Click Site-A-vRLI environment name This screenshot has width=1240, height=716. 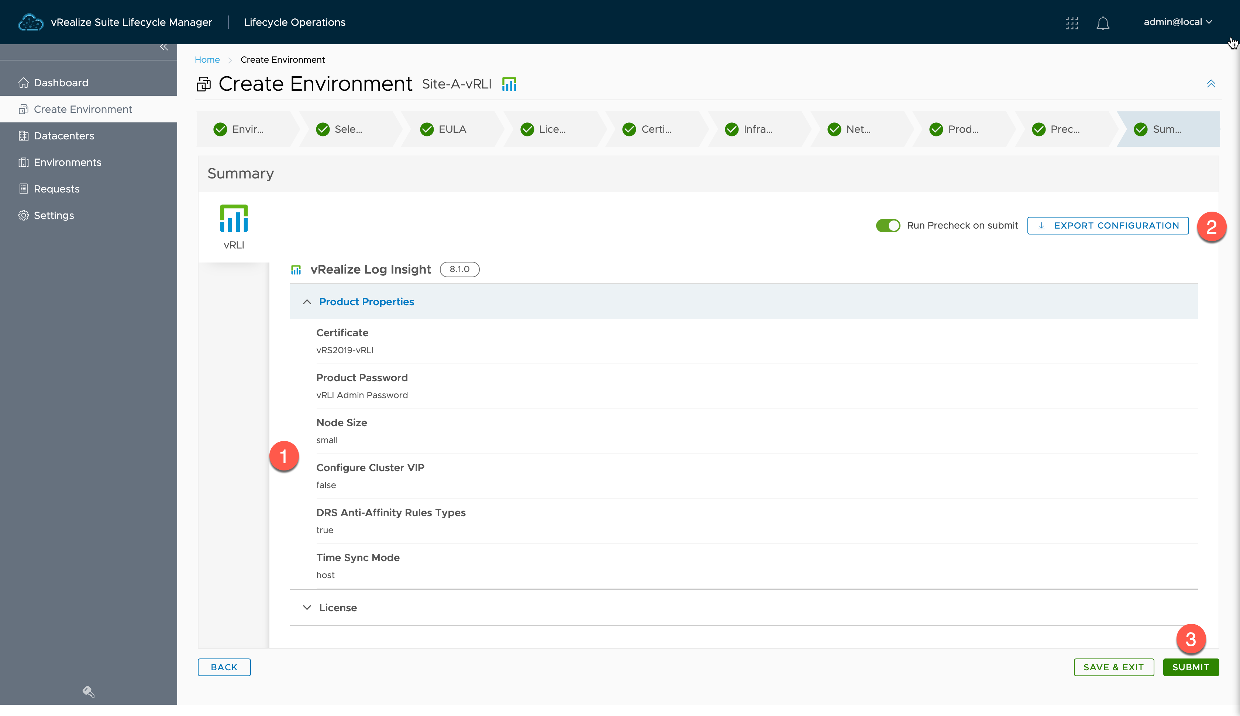coord(457,84)
